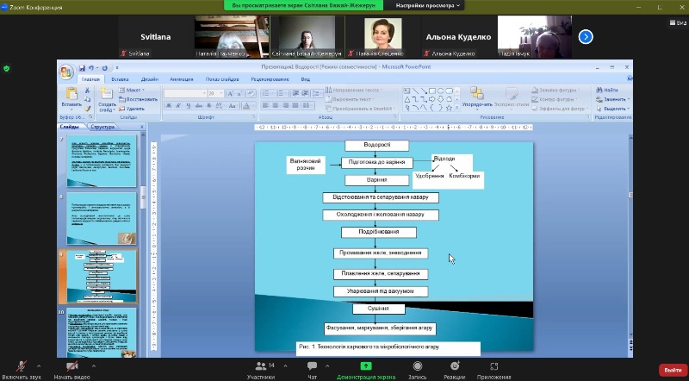The image size is (689, 381).
Task: Open Zoom Приложения apps
Action: click(x=493, y=370)
